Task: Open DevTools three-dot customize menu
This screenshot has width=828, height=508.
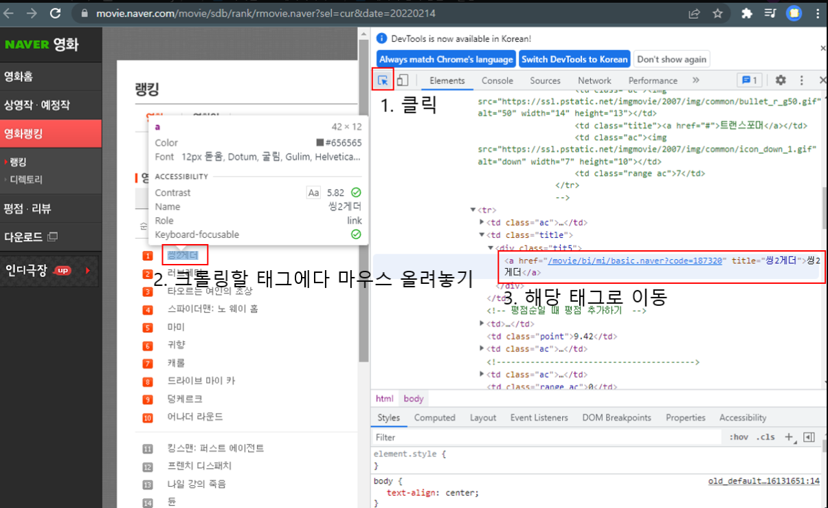Action: 801,80
